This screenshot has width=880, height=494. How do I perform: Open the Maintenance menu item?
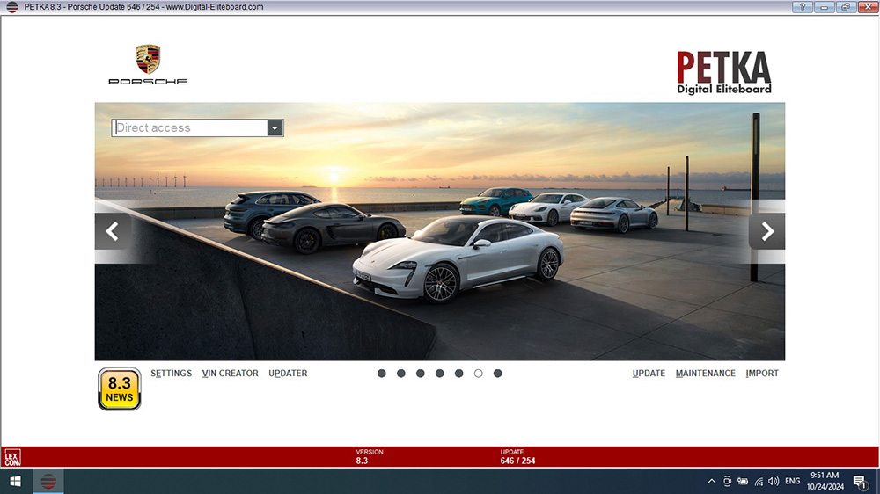pos(706,374)
